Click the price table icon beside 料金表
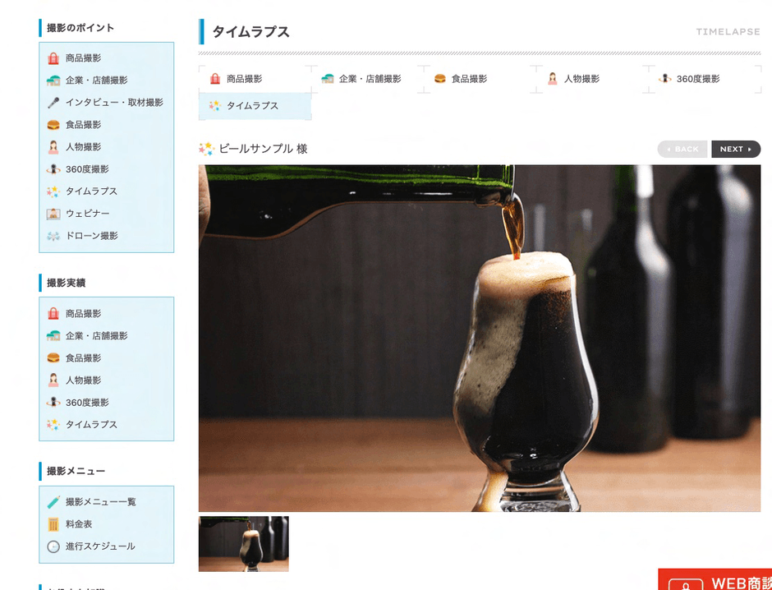Screen dimensions: 772x590 click(x=53, y=524)
